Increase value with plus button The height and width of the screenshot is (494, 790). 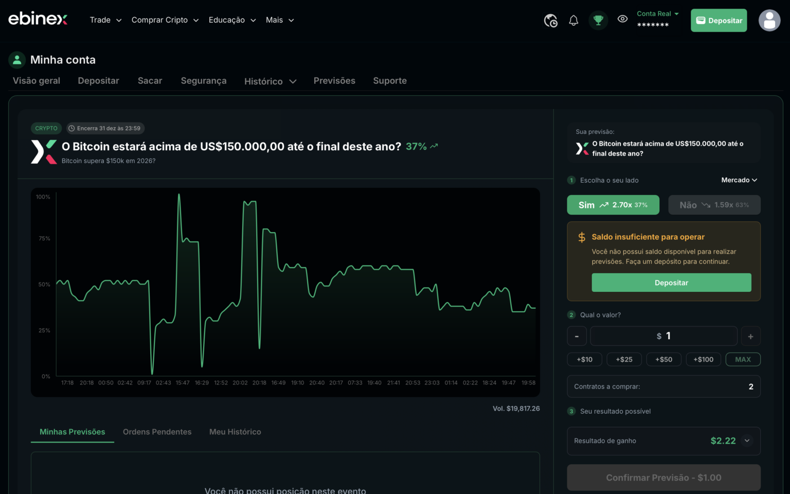[750, 336]
